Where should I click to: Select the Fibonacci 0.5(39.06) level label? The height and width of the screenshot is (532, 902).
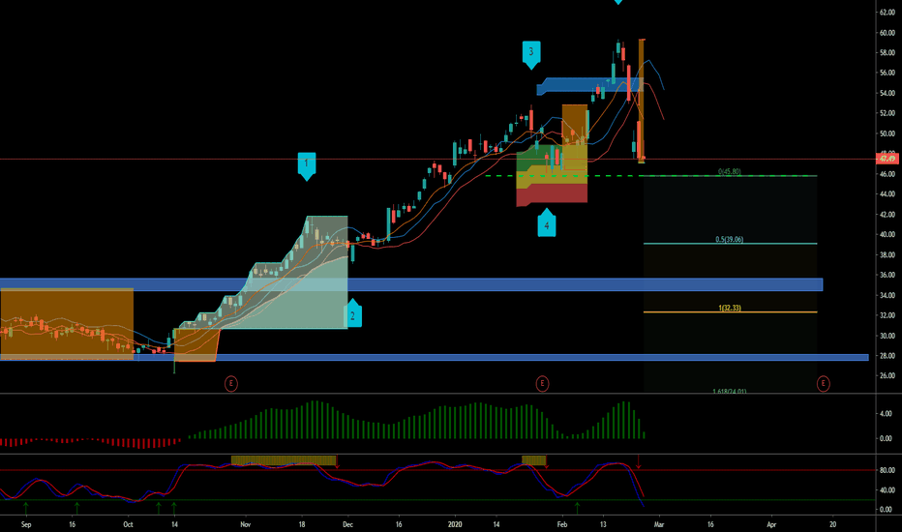[x=730, y=239]
